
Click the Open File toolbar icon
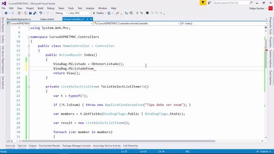(x=26, y=13)
